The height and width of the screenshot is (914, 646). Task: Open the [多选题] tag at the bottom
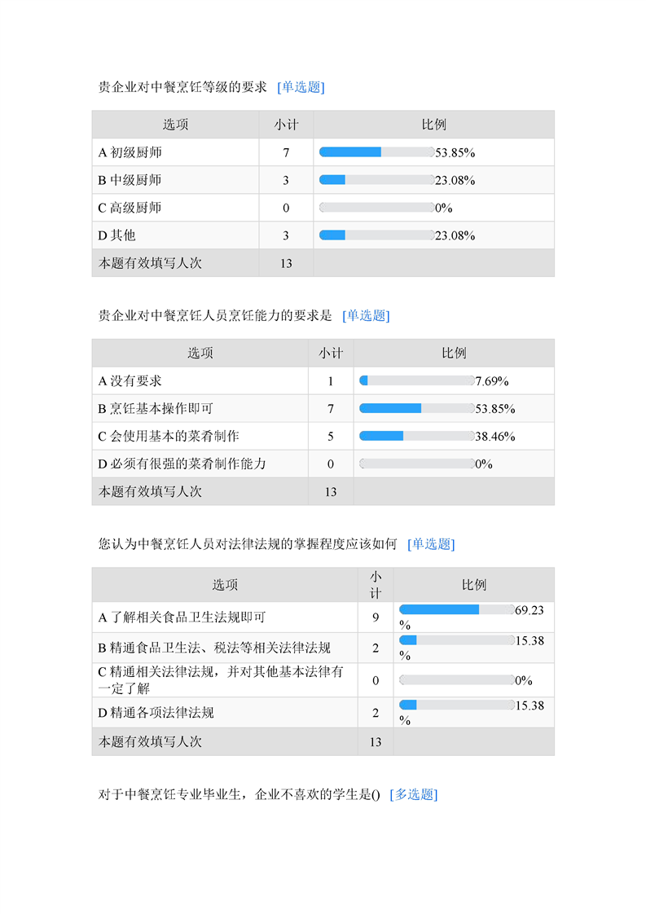point(414,794)
